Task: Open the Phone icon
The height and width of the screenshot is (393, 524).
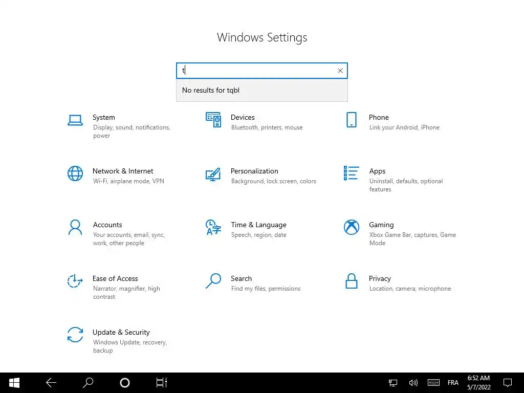Action: click(351, 120)
